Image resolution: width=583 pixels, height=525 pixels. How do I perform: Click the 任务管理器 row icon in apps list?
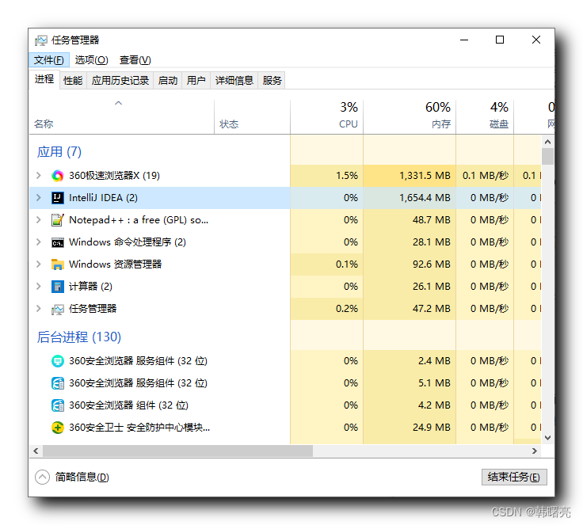[57, 309]
